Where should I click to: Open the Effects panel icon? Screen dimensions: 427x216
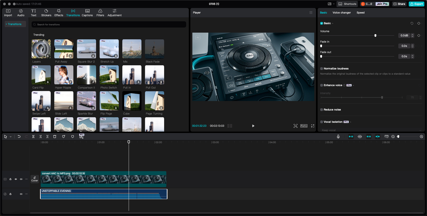tap(59, 13)
